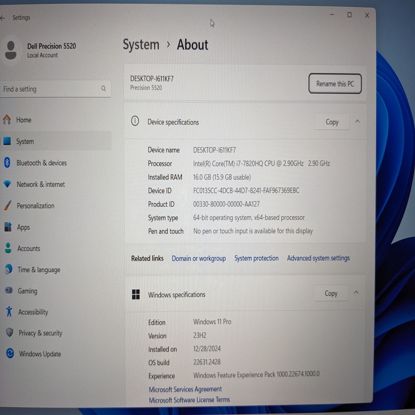
Task: Open Time & language settings
Action: pyautogui.click(x=57, y=269)
